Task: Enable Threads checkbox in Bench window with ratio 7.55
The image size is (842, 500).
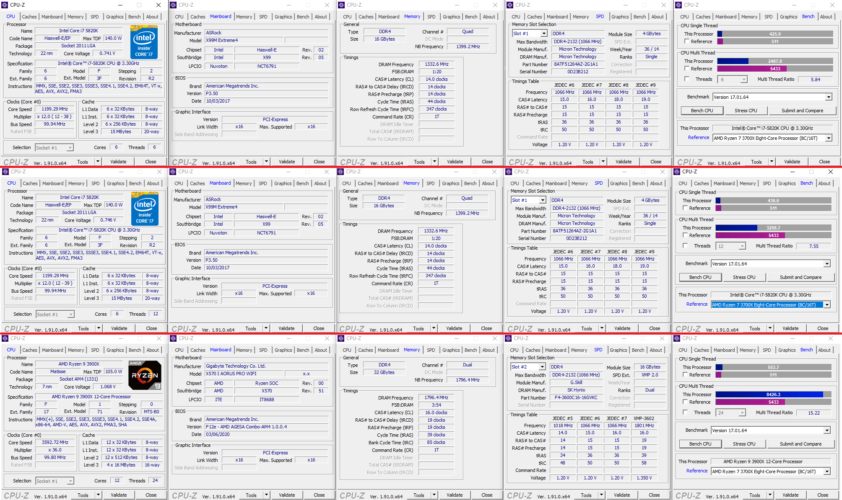Action: pyautogui.click(x=685, y=246)
